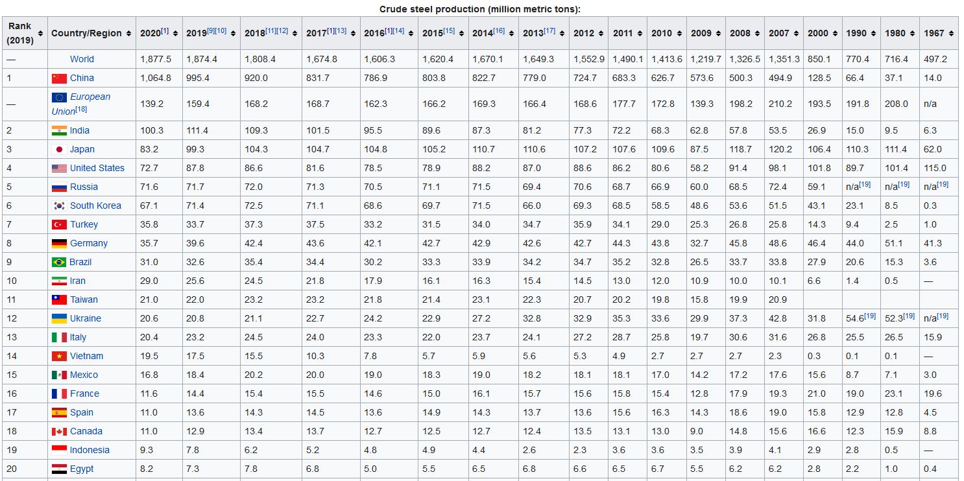This screenshot has width=964, height=481.
Task: Open citation [16] on 2014 header
Action: coord(499,31)
